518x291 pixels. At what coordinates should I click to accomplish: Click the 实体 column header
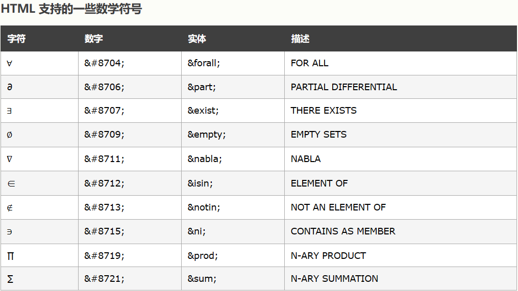[197, 39]
